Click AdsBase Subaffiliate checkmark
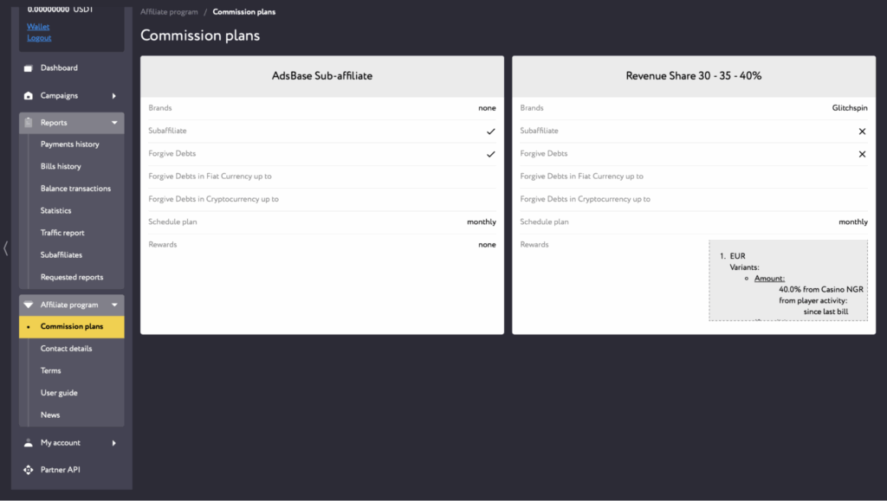The width and height of the screenshot is (887, 501). 490,132
